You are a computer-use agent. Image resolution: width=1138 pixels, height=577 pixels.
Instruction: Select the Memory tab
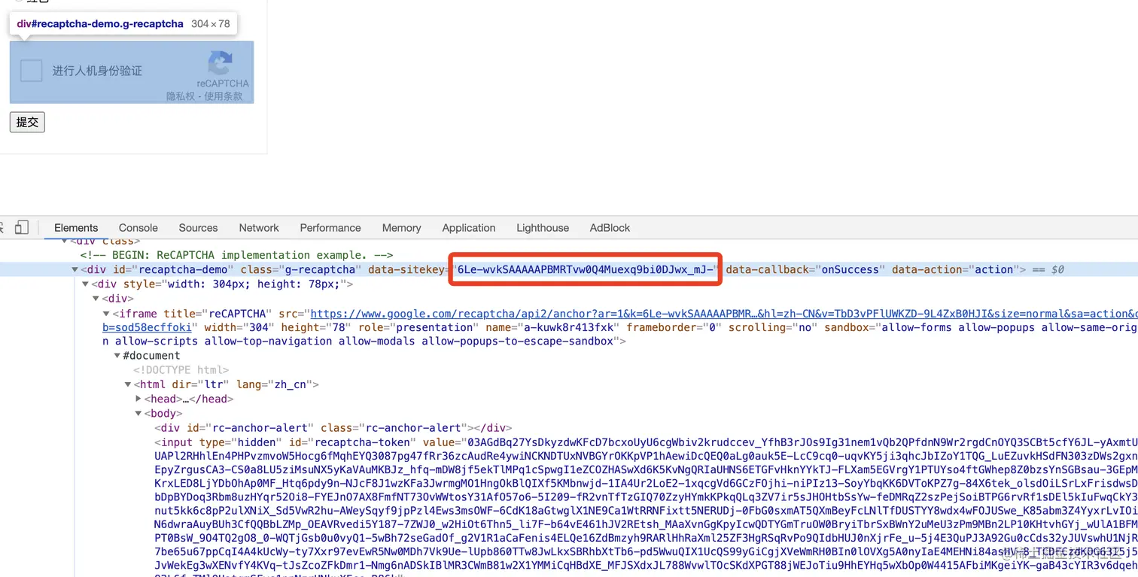click(x=401, y=228)
